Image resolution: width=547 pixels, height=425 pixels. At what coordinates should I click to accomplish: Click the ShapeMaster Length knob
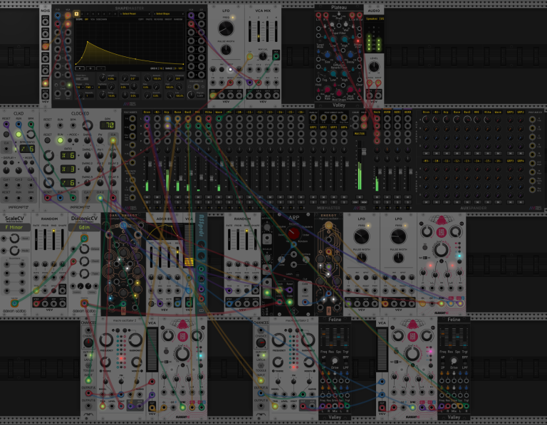(x=103, y=78)
